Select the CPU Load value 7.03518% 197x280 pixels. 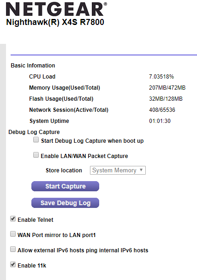(161, 77)
